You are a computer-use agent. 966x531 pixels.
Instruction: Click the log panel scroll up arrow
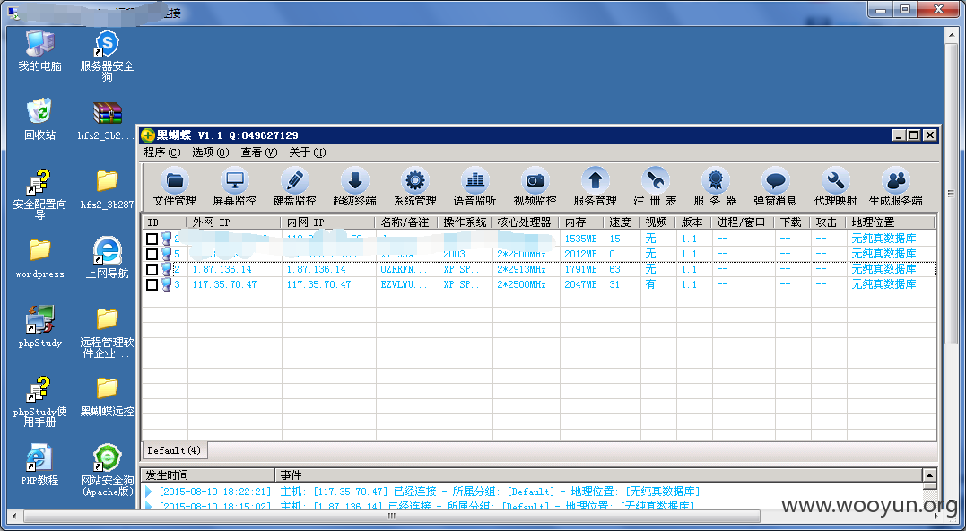pyautogui.click(x=929, y=475)
